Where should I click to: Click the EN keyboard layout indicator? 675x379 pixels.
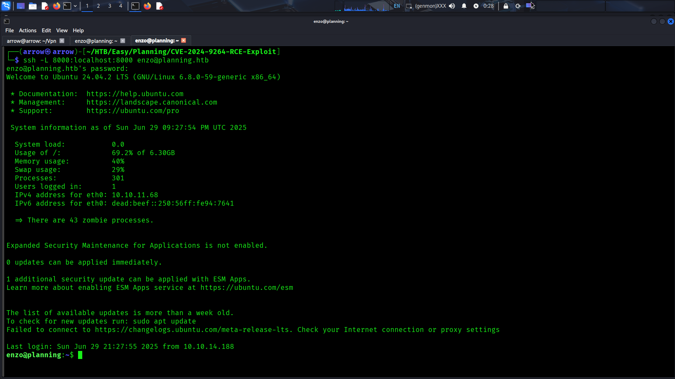[x=397, y=6]
